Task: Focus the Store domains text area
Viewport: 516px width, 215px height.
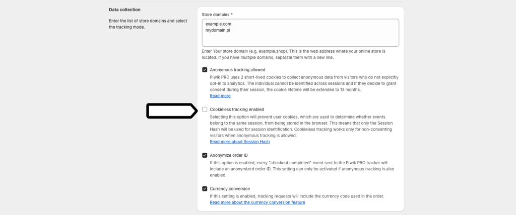Action: pos(300,33)
